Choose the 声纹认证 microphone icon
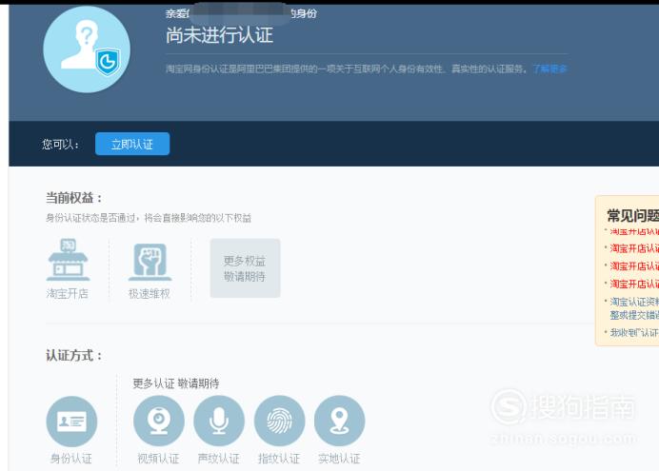This screenshot has height=471, width=659. coord(219,421)
